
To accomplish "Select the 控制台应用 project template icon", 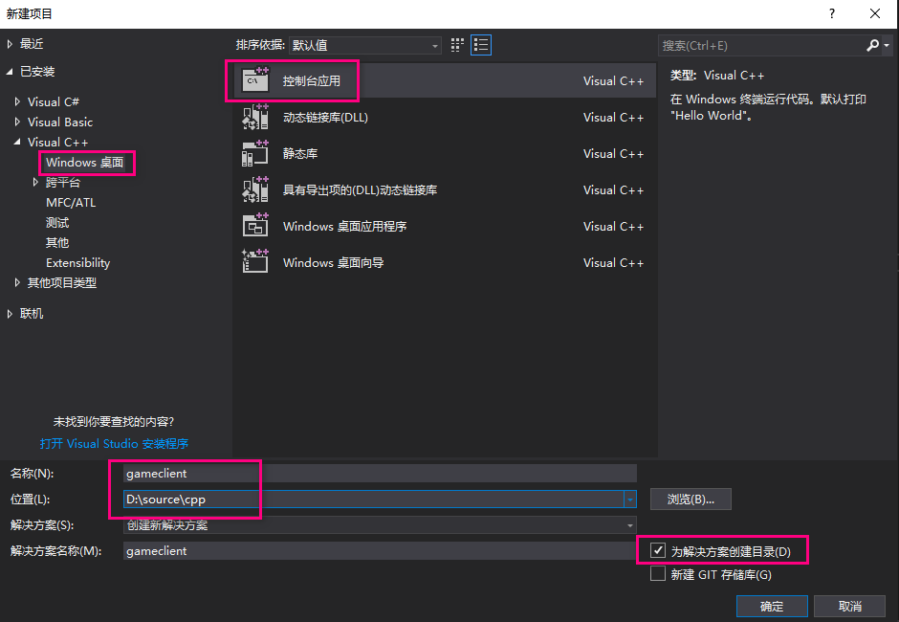I will (x=255, y=80).
